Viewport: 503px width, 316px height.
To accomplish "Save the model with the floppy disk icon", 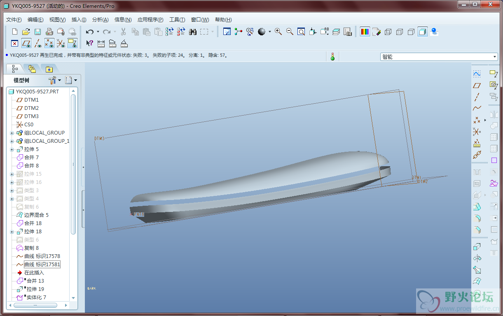I will (x=37, y=32).
